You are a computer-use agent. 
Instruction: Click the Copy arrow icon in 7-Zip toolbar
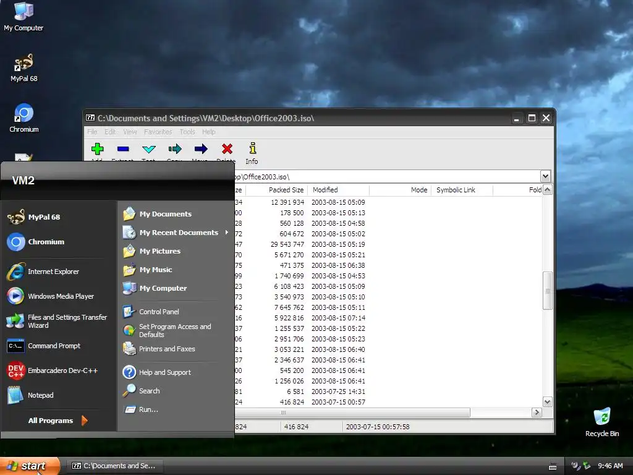point(175,149)
